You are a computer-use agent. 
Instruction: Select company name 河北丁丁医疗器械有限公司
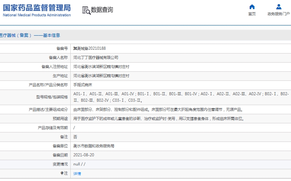tap(96, 58)
